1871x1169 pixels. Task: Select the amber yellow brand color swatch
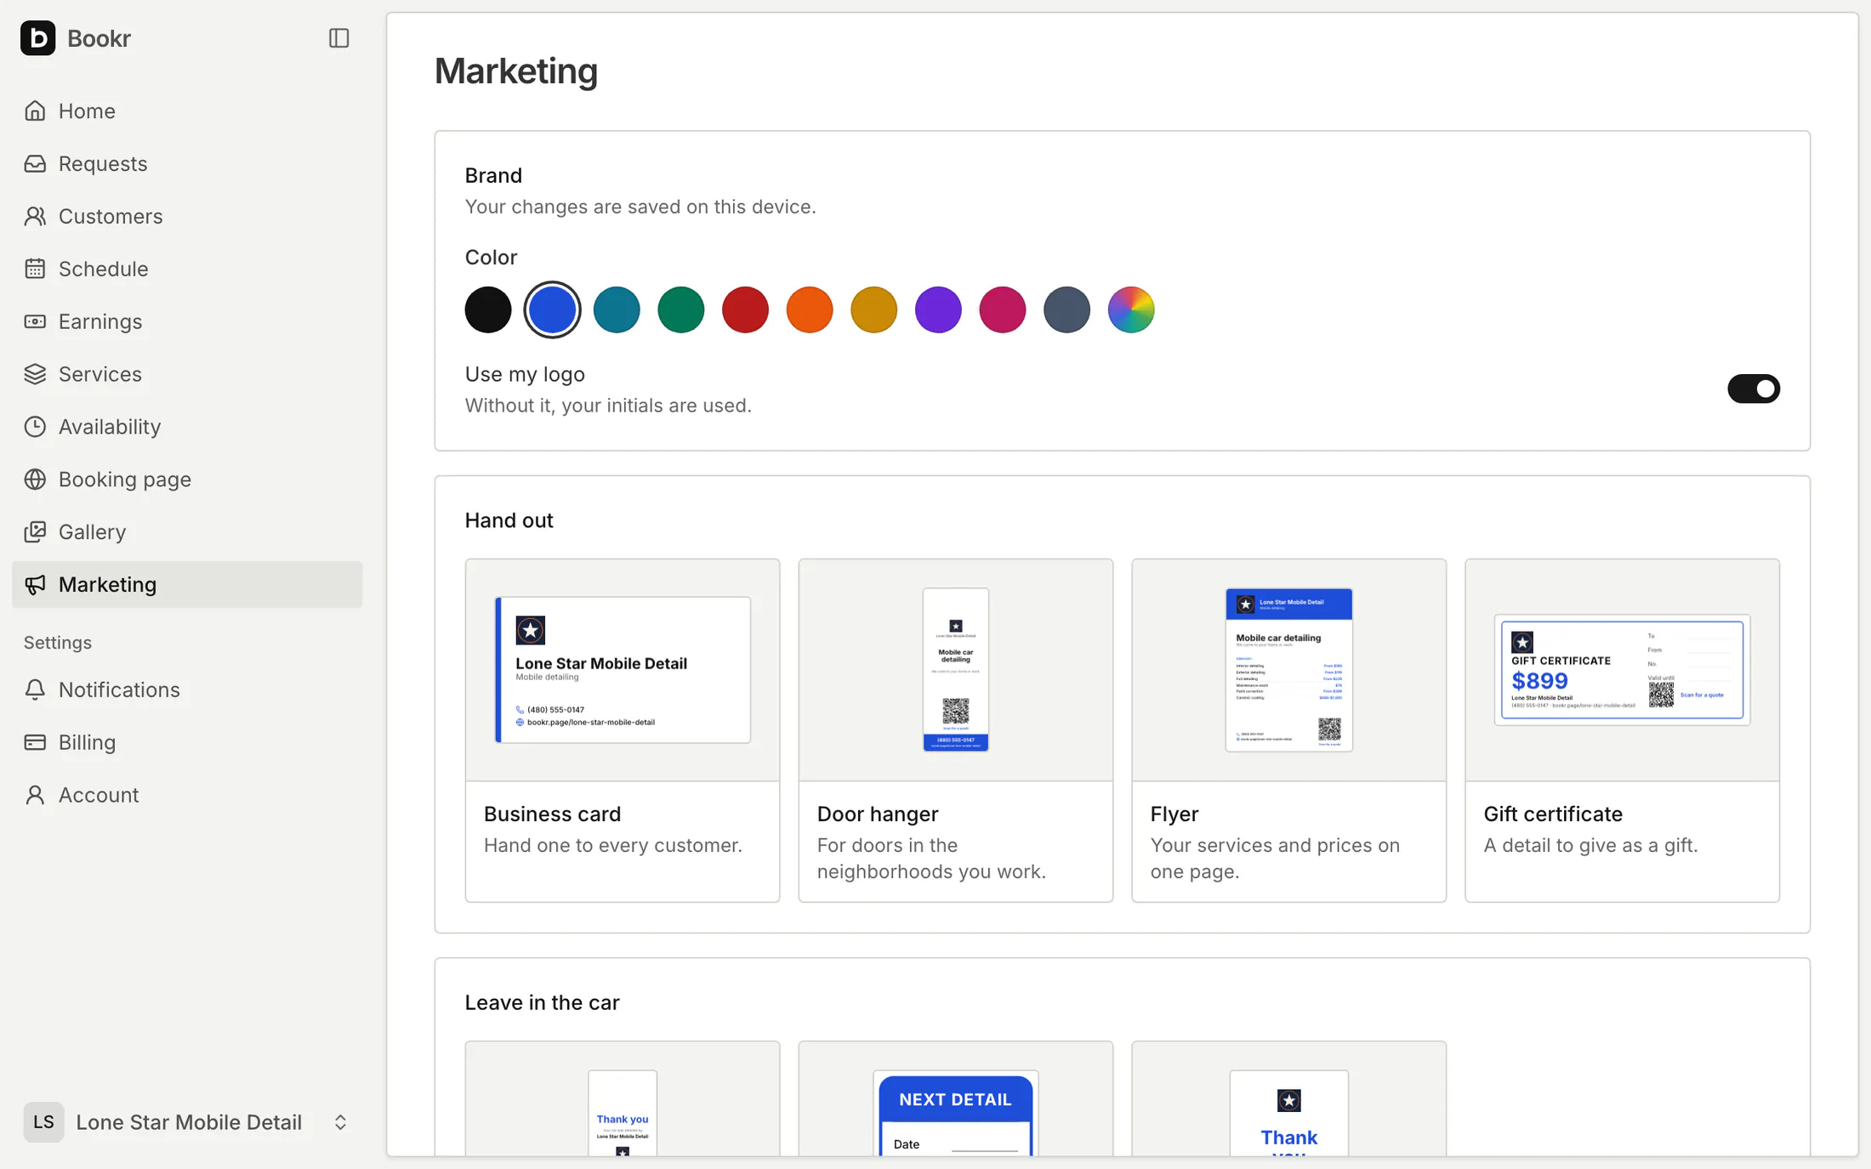point(874,309)
